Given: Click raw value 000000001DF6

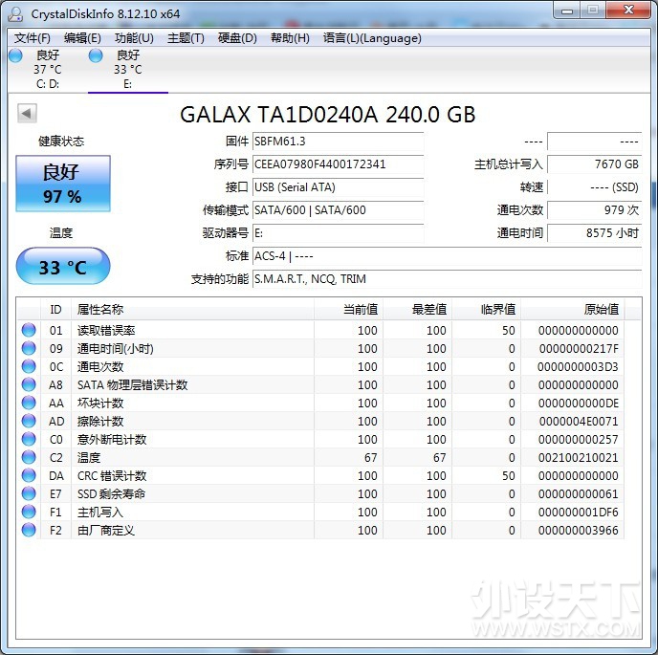Looking at the screenshot, I should pyautogui.click(x=579, y=513).
